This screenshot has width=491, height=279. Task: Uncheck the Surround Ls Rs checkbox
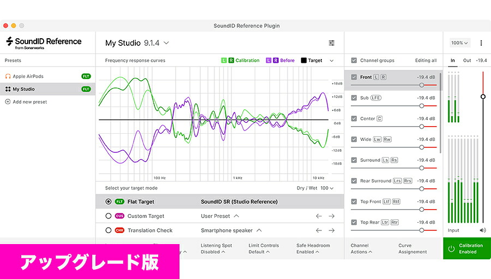pos(354,160)
